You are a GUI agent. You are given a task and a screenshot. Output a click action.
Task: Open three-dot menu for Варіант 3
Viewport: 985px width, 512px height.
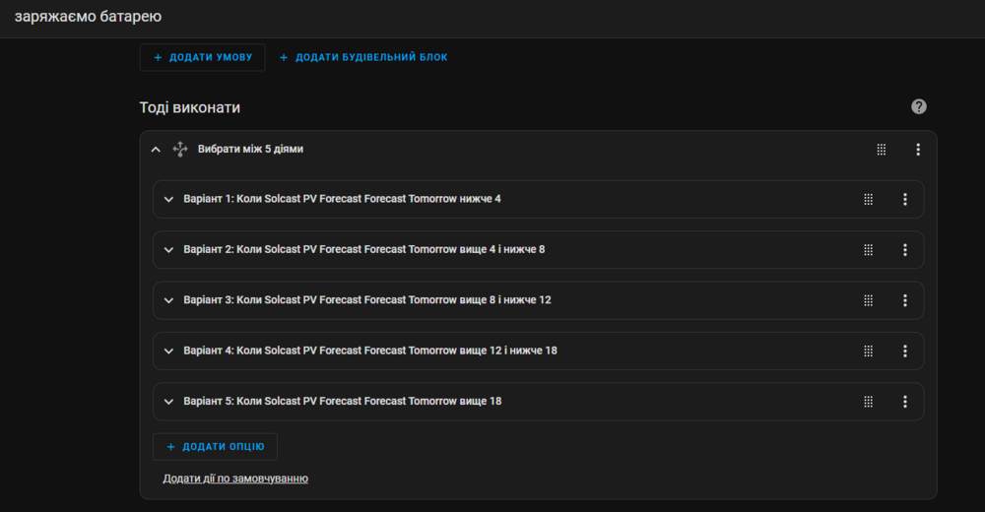[905, 300]
